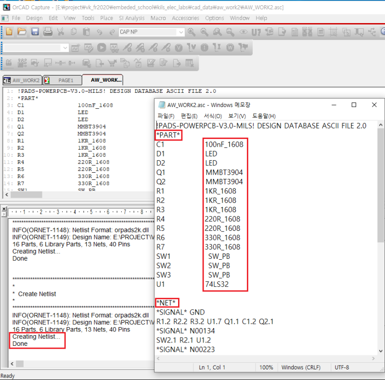
Task: Run the SI Analysis play icon
Action: 101,47
